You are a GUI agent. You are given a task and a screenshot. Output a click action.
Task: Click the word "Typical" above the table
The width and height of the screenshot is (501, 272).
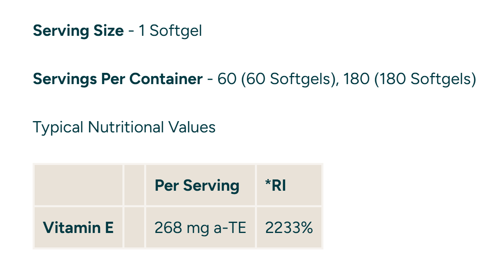coord(58,127)
